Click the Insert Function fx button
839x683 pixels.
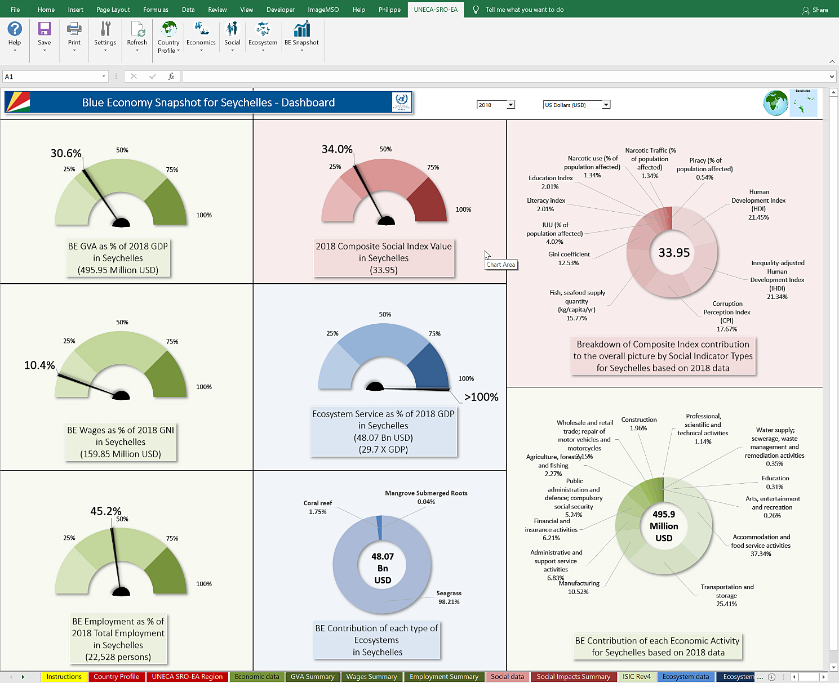[x=171, y=77]
